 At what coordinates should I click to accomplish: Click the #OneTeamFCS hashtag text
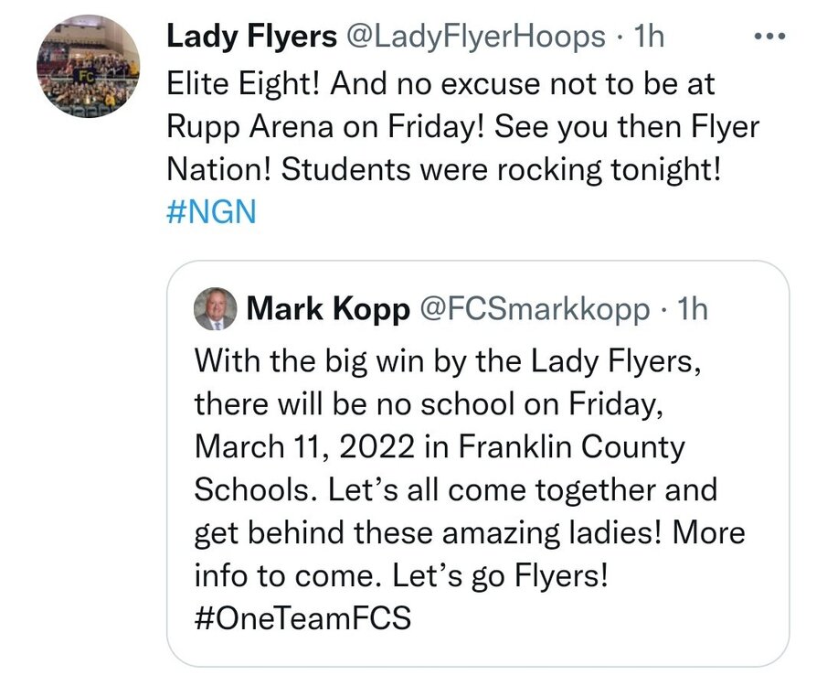[302, 617]
